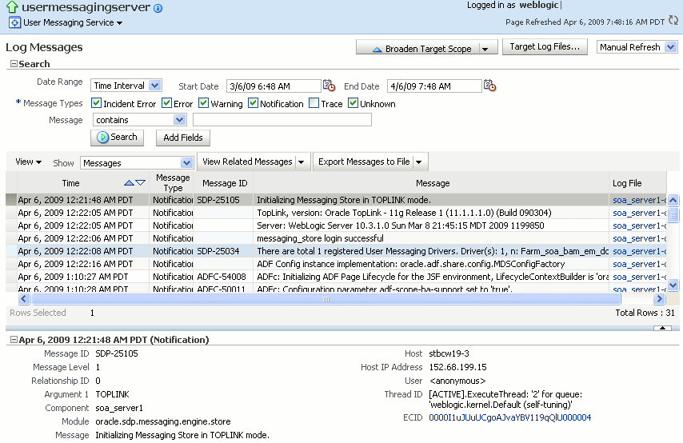The height and width of the screenshot is (443, 683).
Task: Uncheck the Notification message type
Action: [253, 103]
